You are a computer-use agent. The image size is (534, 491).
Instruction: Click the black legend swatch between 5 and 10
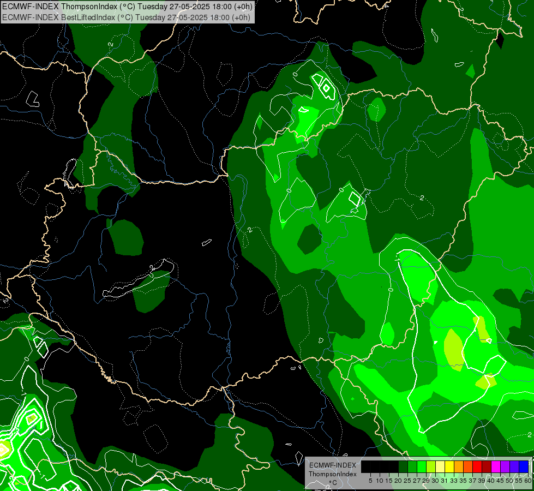click(x=375, y=466)
